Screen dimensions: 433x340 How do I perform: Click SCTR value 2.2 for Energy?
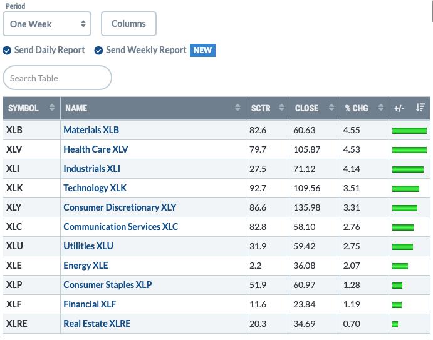coord(255,266)
